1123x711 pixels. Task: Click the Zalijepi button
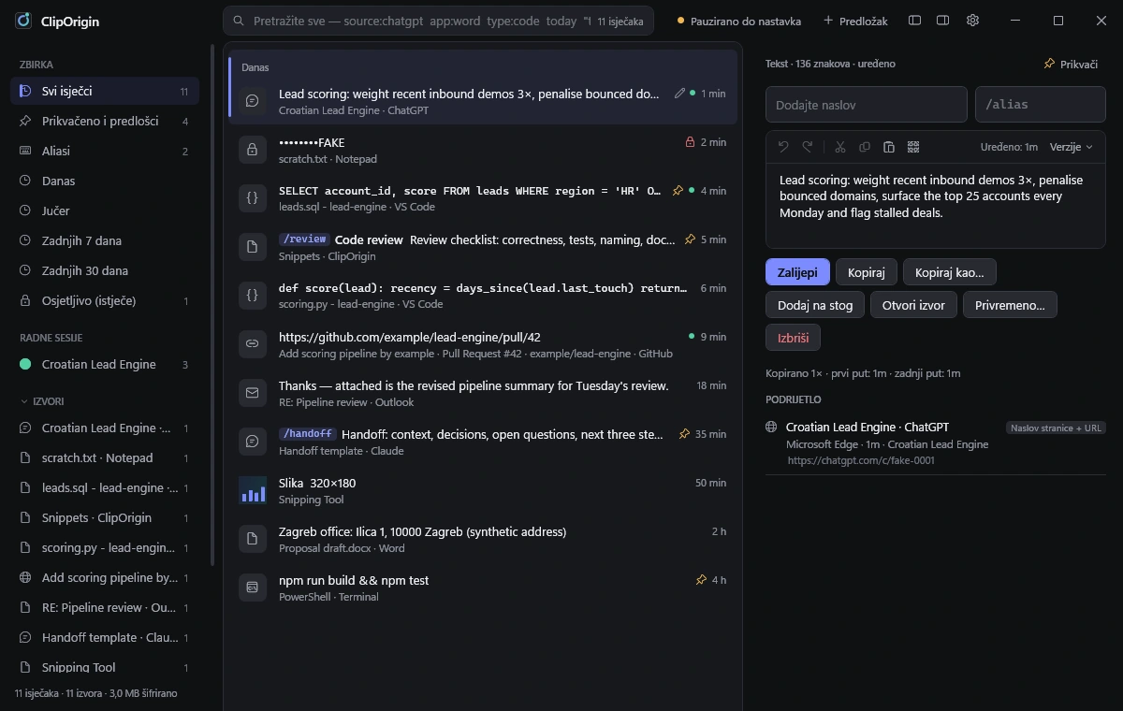coord(797,272)
